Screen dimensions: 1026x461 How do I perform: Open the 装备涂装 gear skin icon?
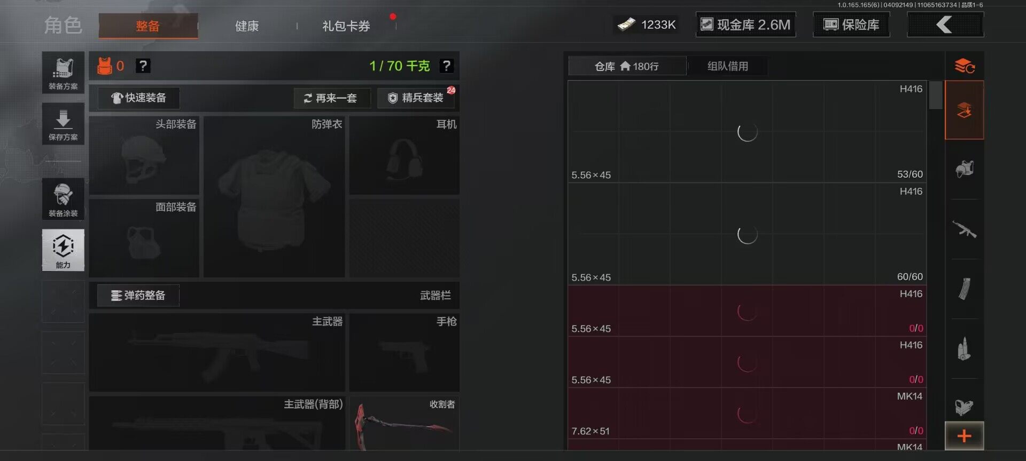tap(63, 199)
